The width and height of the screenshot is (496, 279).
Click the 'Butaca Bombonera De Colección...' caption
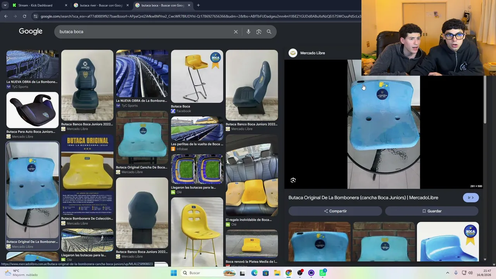(x=87, y=219)
